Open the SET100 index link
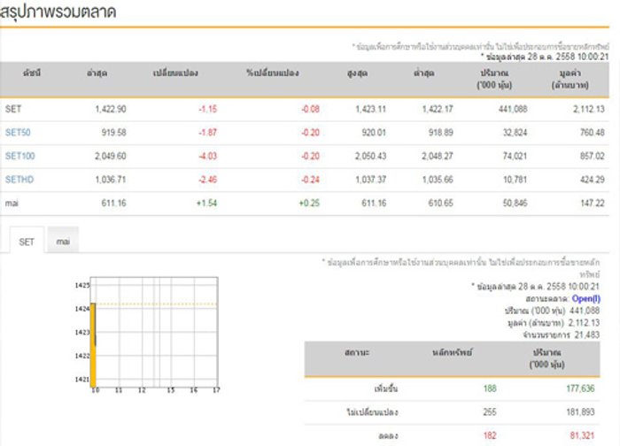The height and width of the screenshot is (446, 620). 19,156
